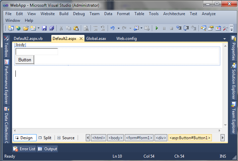
Task: Open the Solution Explorer side panel tab
Action: [x=234, y=81]
